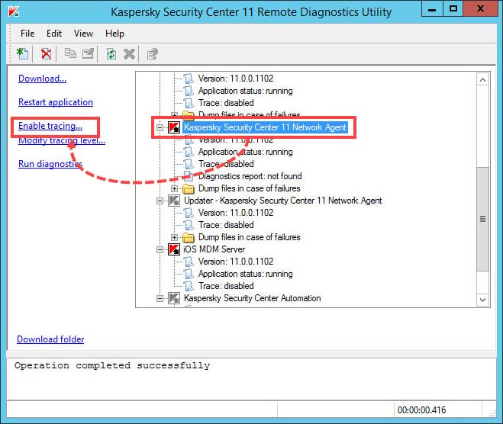Open the Edit menu
Screen dimensions: 503x424
pyautogui.click(x=54, y=34)
